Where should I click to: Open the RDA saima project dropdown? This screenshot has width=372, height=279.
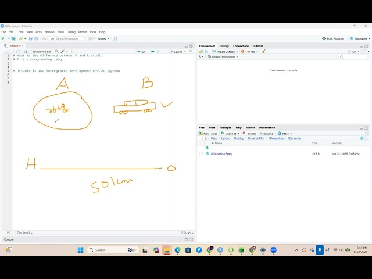(360, 39)
